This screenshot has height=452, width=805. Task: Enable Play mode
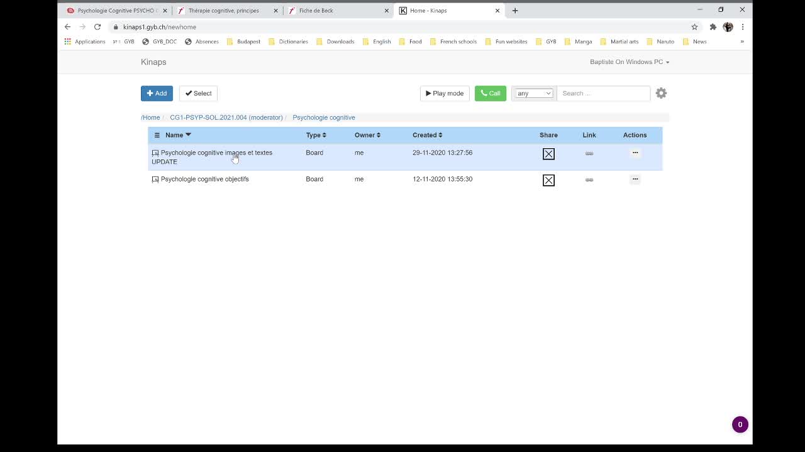[x=445, y=94]
